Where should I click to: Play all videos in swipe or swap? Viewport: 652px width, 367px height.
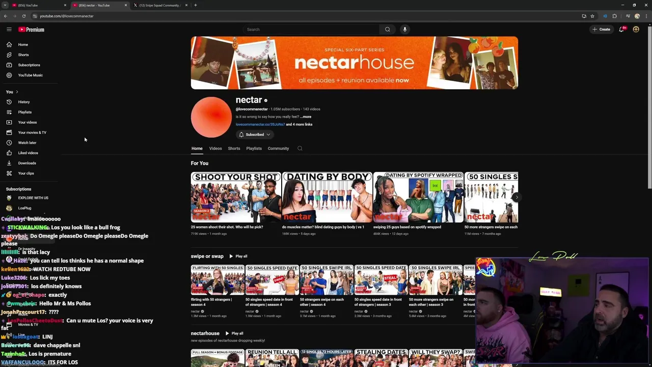click(x=238, y=256)
